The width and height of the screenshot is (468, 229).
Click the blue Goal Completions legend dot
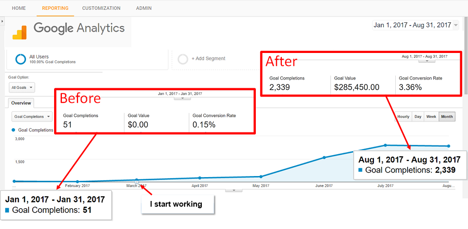[x=14, y=130]
